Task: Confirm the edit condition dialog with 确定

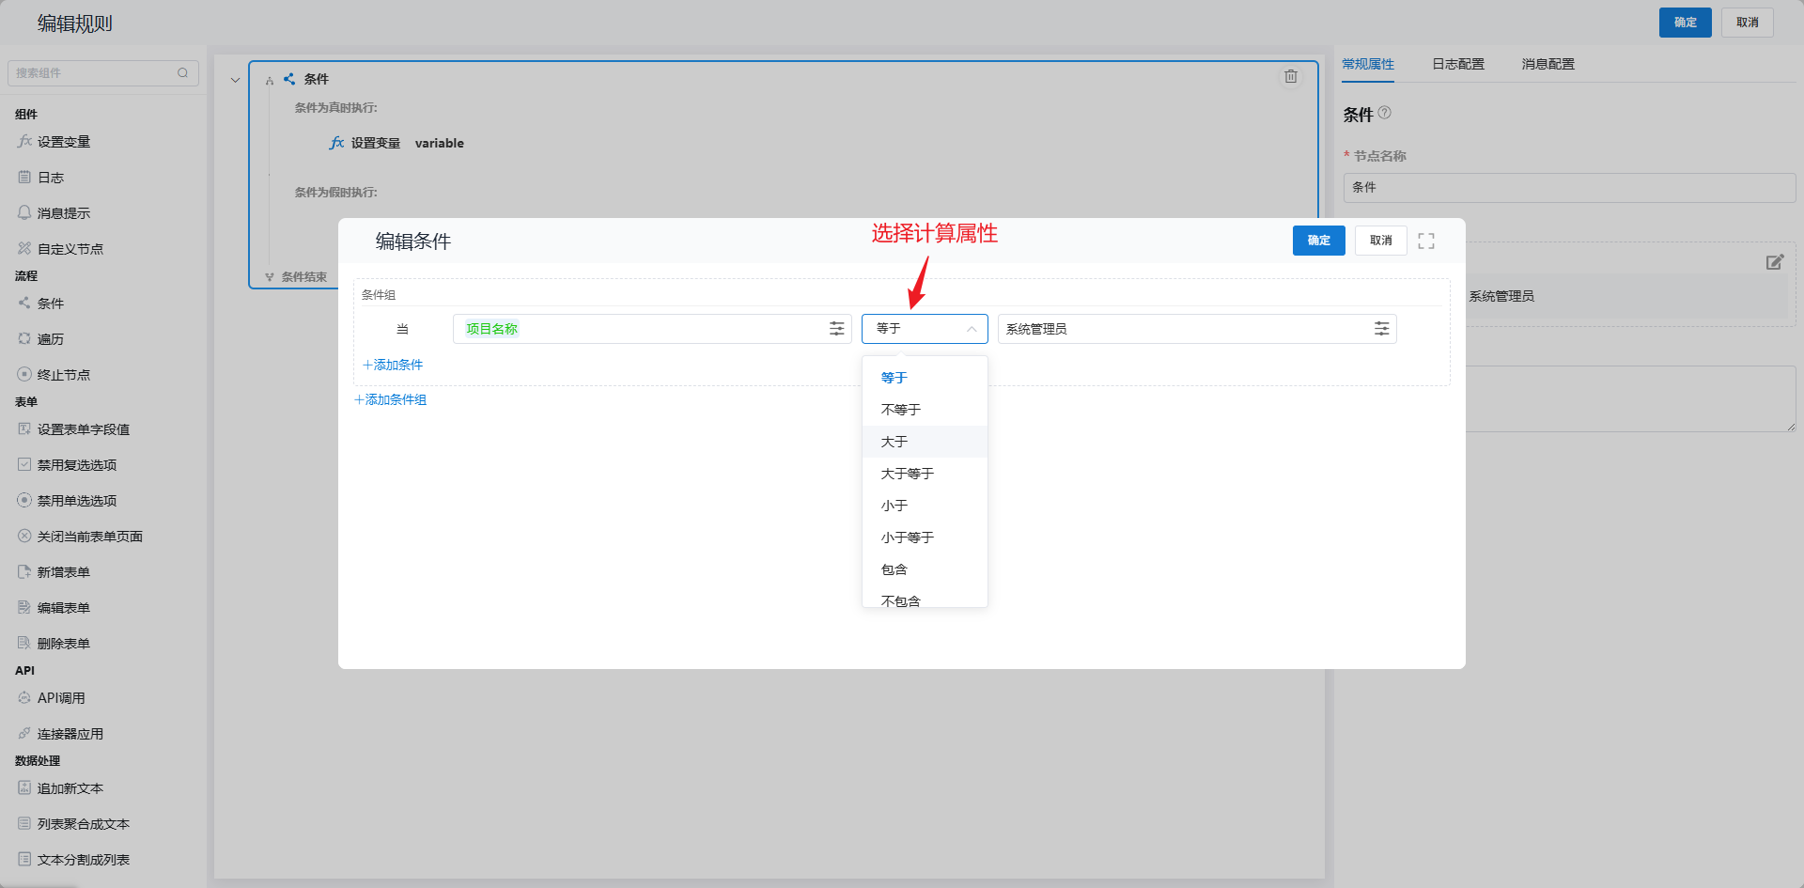Action: (1318, 241)
